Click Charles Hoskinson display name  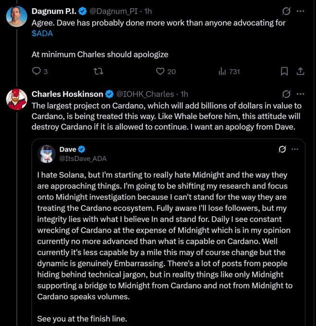pyautogui.click(x=67, y=94)
